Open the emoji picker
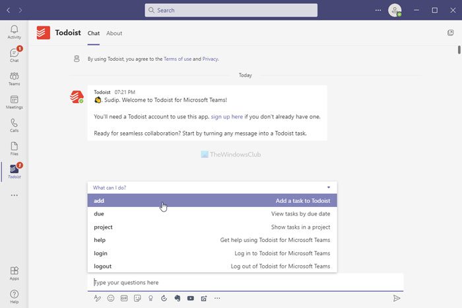The height and width of the screenshot is (308, 462). coord(111,298)
